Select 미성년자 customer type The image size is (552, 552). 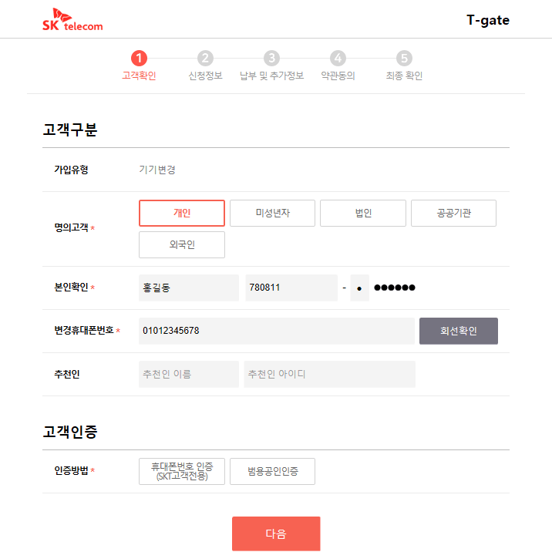[272, 214]
